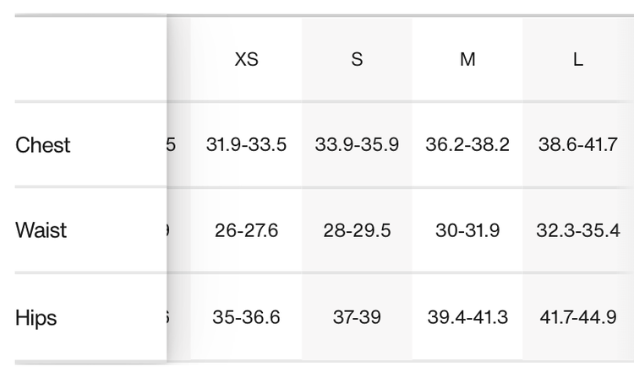This screenshot has height=372, width=634.
Task: Select the Chest row label
Action: (43, 145)
